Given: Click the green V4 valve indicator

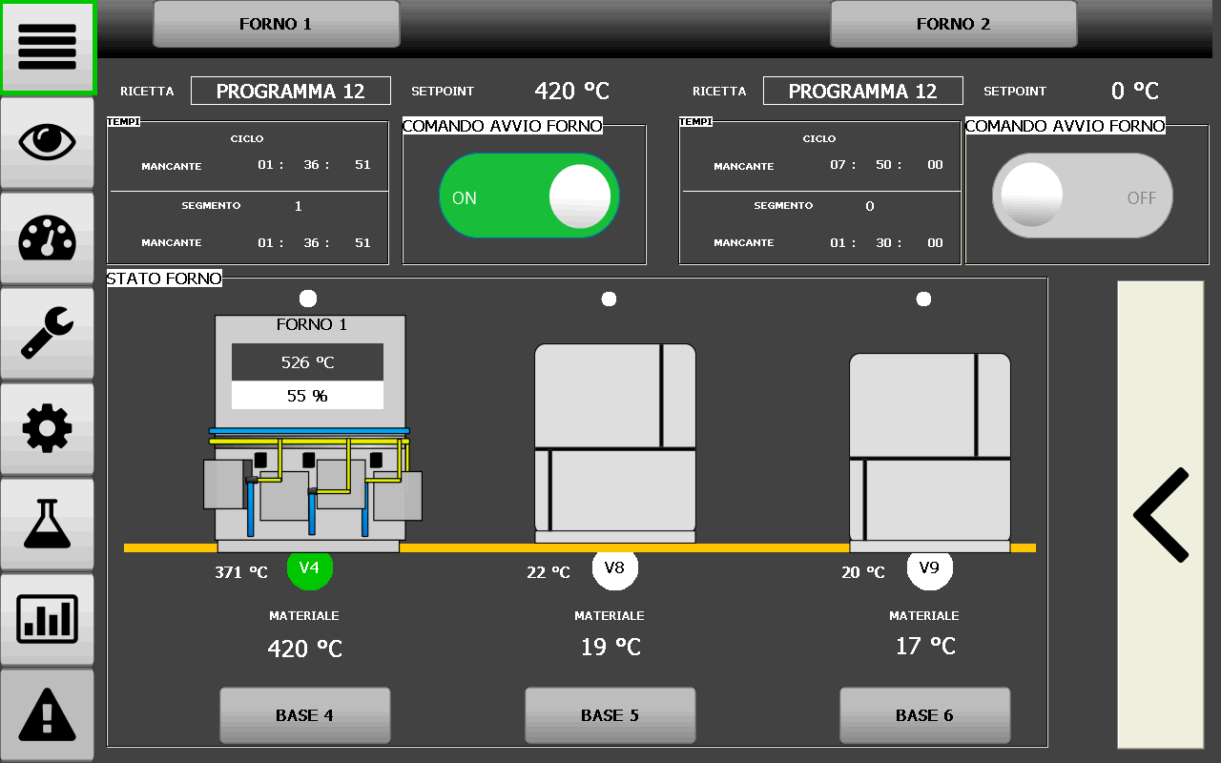Looking at the screenshot, I should (310, 568).
